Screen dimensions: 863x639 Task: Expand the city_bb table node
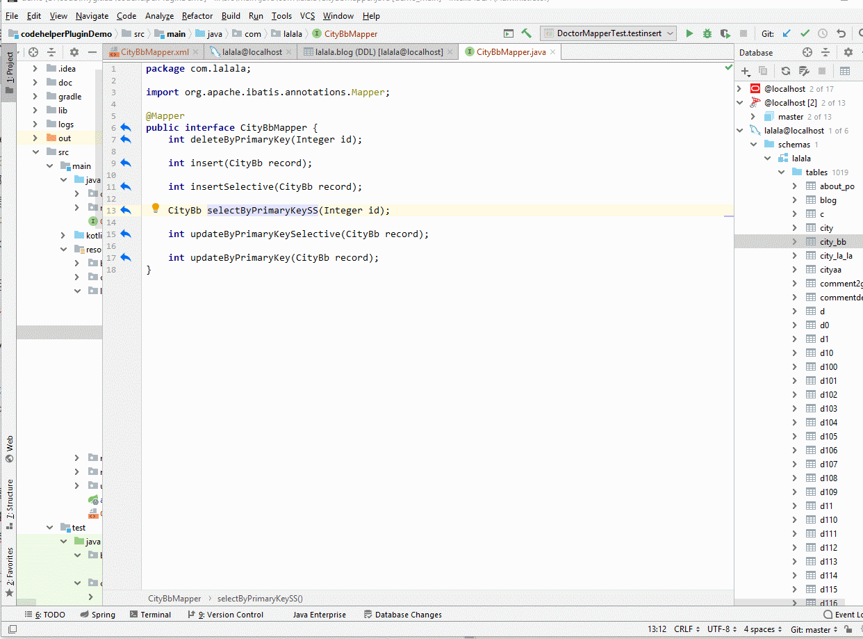795,241
